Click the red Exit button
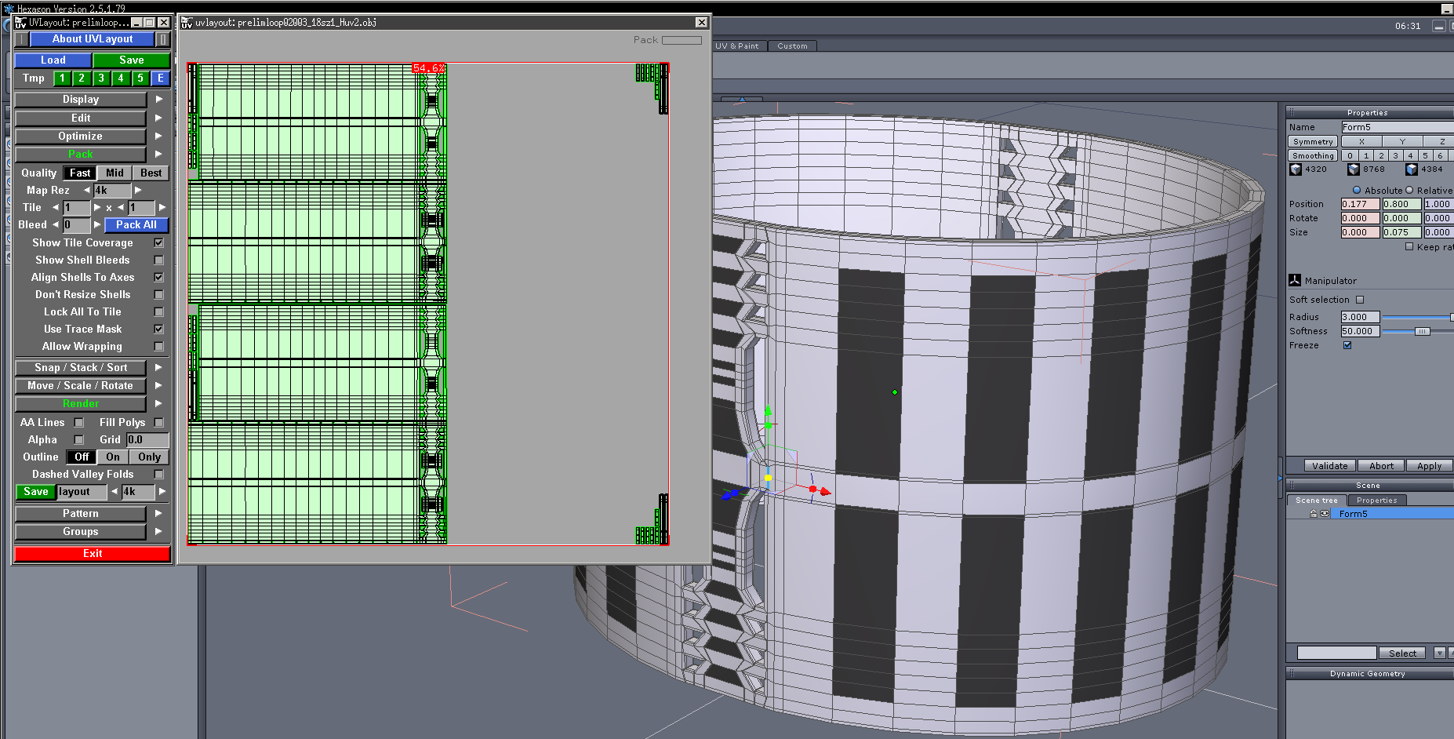This screenshot has height=739, width=1454. 93,554
